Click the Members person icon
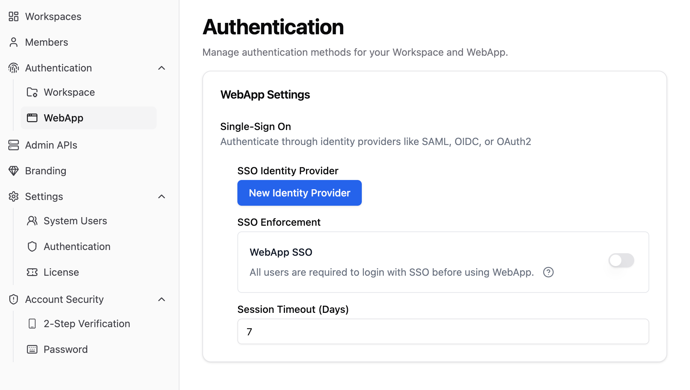The image size is (690, 390). [14, 42]
